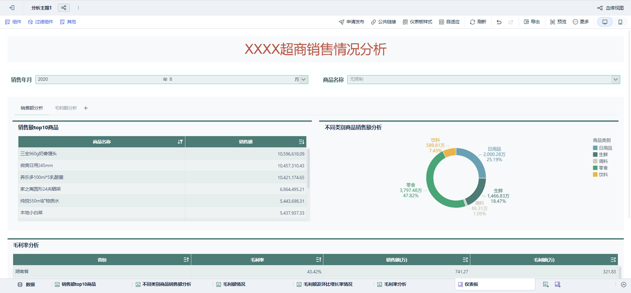The image size is (631, 293).
Task: Click the sort icon in 毛利率 column header
Action: [x=318, y=260]
